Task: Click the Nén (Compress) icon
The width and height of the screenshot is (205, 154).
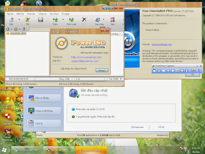Action: pos(113,20)
